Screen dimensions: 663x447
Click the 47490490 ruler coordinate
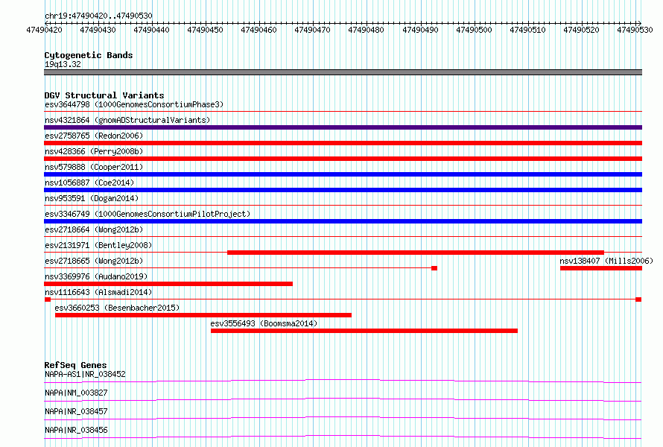420,30
